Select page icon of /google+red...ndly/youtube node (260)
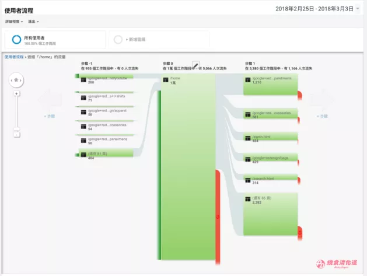This screenshot has width=367, height=276. coord(83,80)
